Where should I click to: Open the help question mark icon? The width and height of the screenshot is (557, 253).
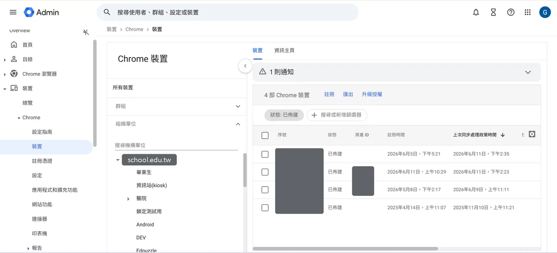(x=511, y=13)
